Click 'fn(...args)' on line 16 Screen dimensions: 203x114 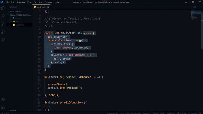coord(62,59)
